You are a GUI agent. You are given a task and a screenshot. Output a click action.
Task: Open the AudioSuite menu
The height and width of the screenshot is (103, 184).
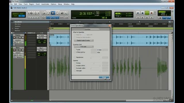45,4
